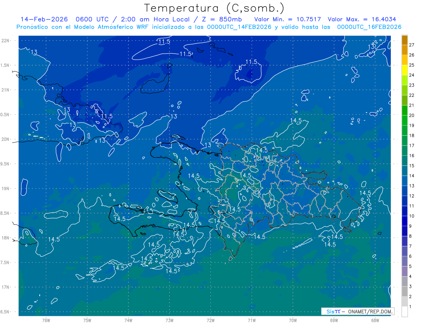Click the Temperatura (C,somb.) title
The height and width of the screenshot is (325, 421).
tap(214, 8)
